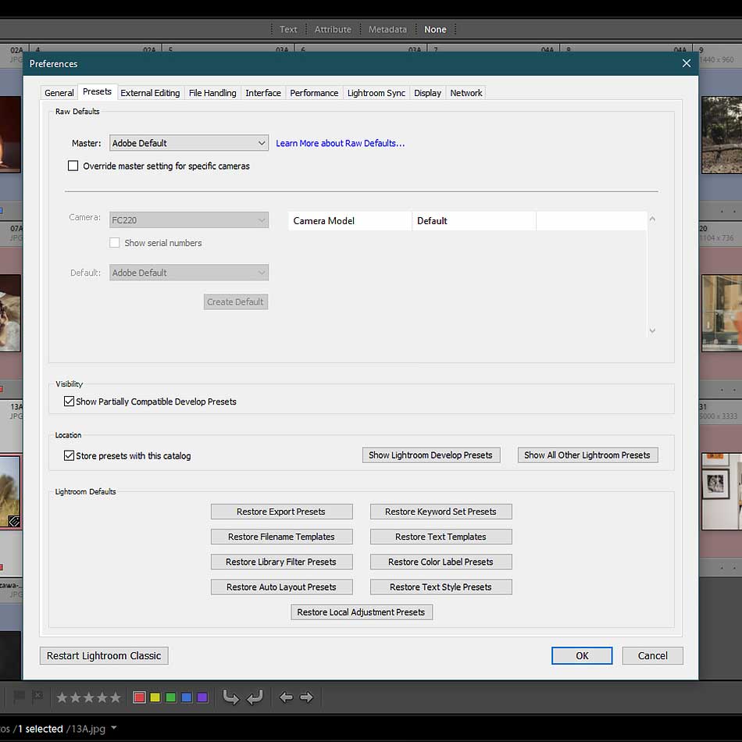Cancel the Preferences dialog
The image size is (742, 742).
tap(652, 655)
